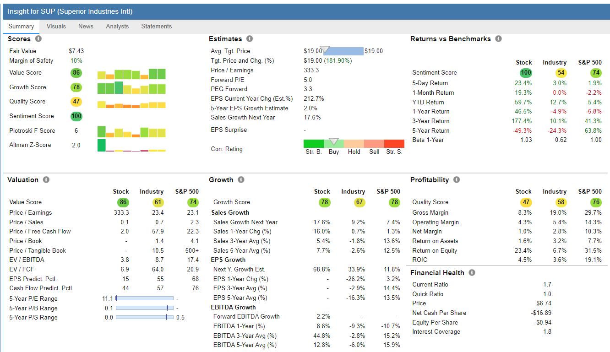Select the Summary tab
Viewport: 610px width, 352px height.
(x=21, y=27)
